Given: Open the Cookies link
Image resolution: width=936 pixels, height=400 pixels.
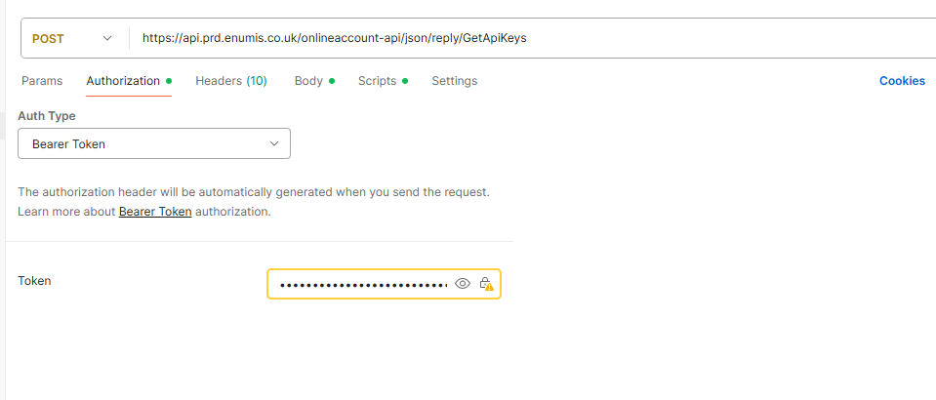Looking at the screenshot, I should (x=902, y=81).
